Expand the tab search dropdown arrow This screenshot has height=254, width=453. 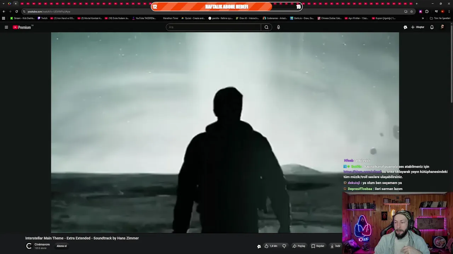[x=4, y=4]
